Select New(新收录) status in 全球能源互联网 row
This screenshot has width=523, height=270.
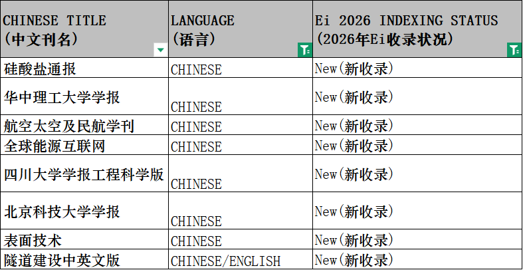417,145
